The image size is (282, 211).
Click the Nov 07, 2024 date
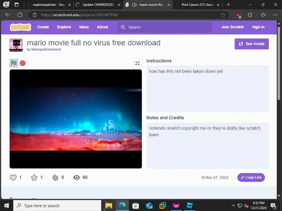pyautogui.click(x=217, y=178)
